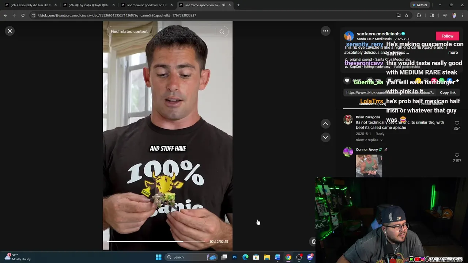Open the Chrome profile avatar
Viewport: 468px width, 263px height.
(454, 15)
